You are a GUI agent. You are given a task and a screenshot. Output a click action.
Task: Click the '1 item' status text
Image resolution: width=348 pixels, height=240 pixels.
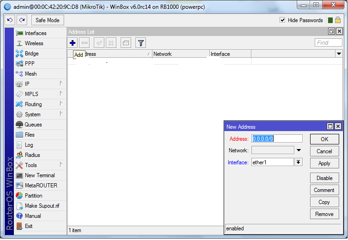pos(75,230)
